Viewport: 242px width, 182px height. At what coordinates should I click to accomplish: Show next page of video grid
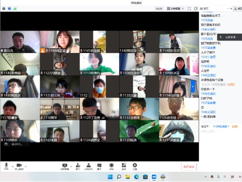point(193,87)
